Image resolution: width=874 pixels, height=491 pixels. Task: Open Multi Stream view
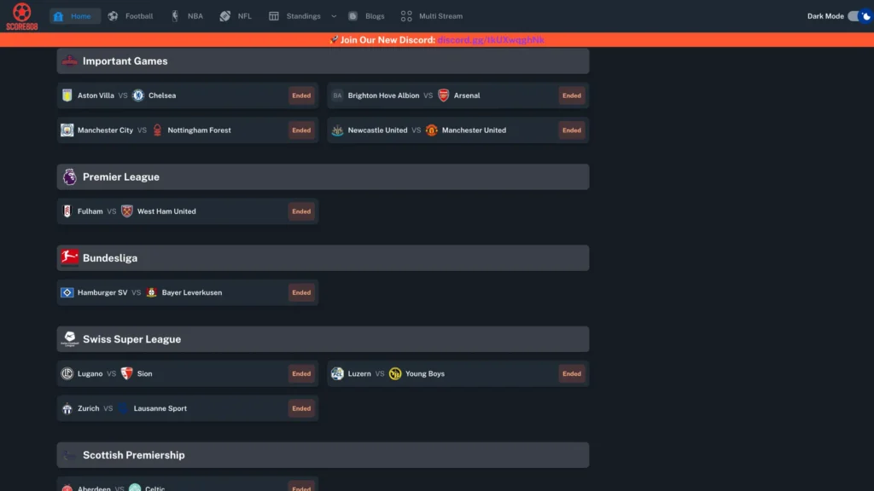[x=431, y=16]
